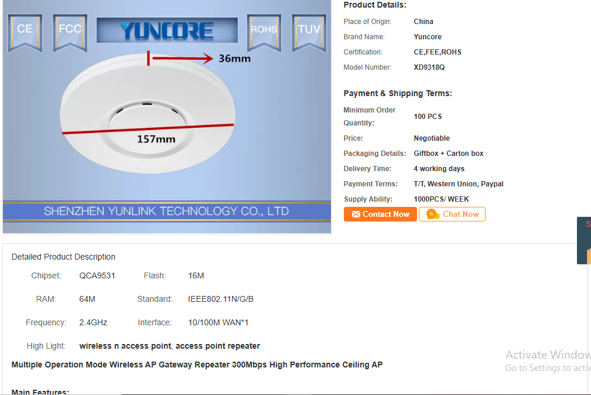Click the Shenzhen Yunlink Technology banner
Viewport: 591px width, 395px height.
pyautogui.click(x=166, y=211)
